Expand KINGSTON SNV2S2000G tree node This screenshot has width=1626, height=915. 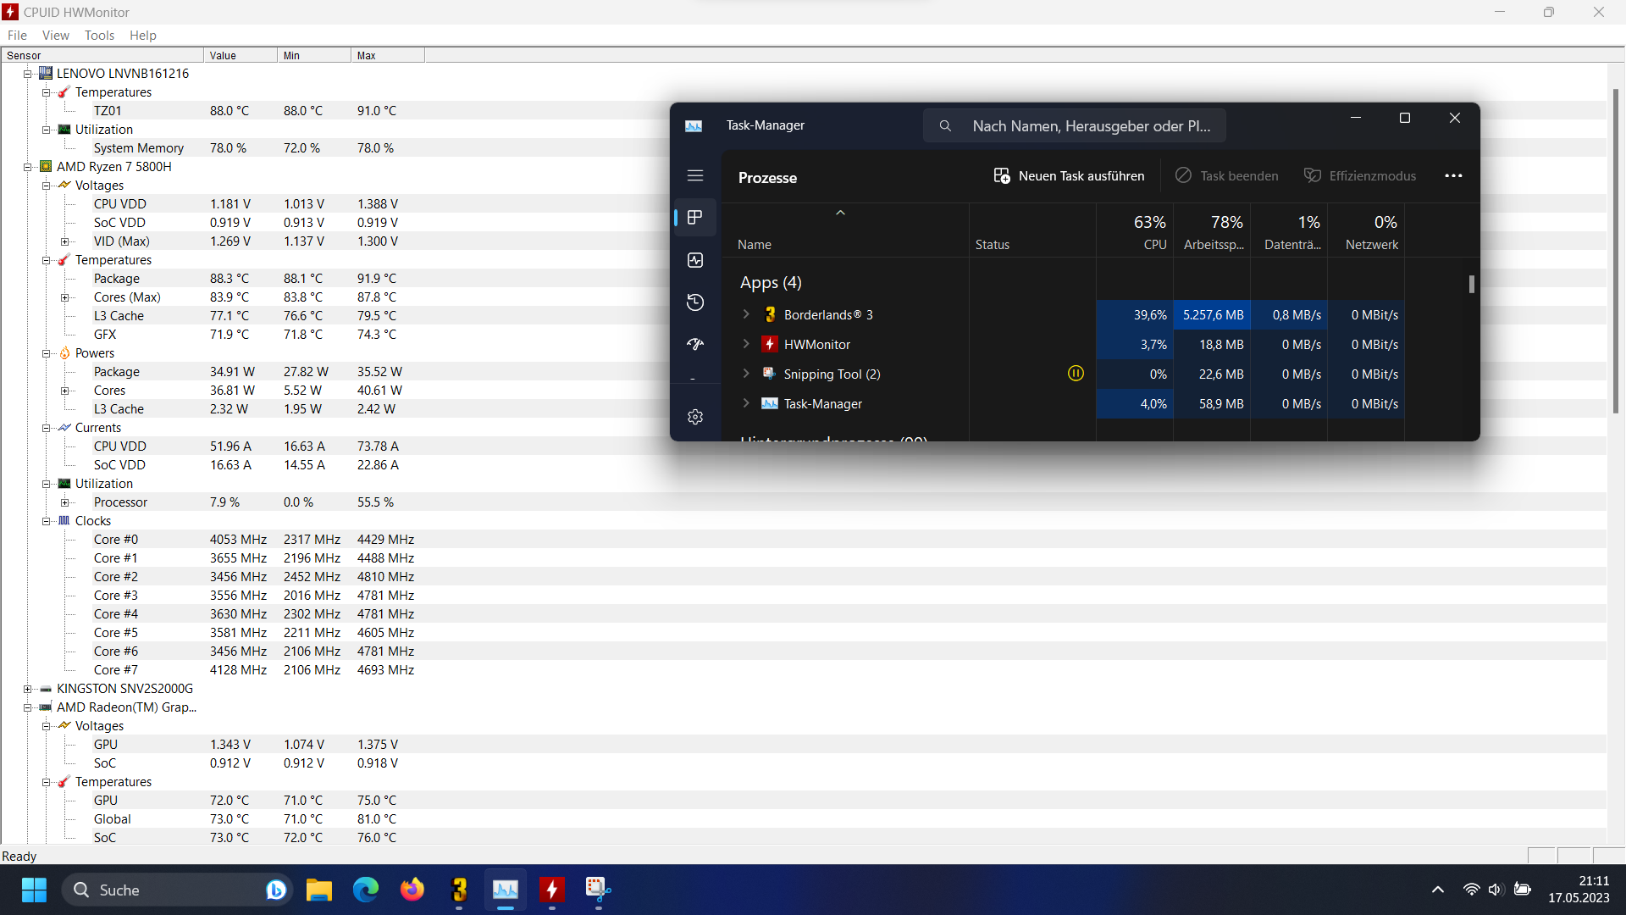tap(27, 689)
